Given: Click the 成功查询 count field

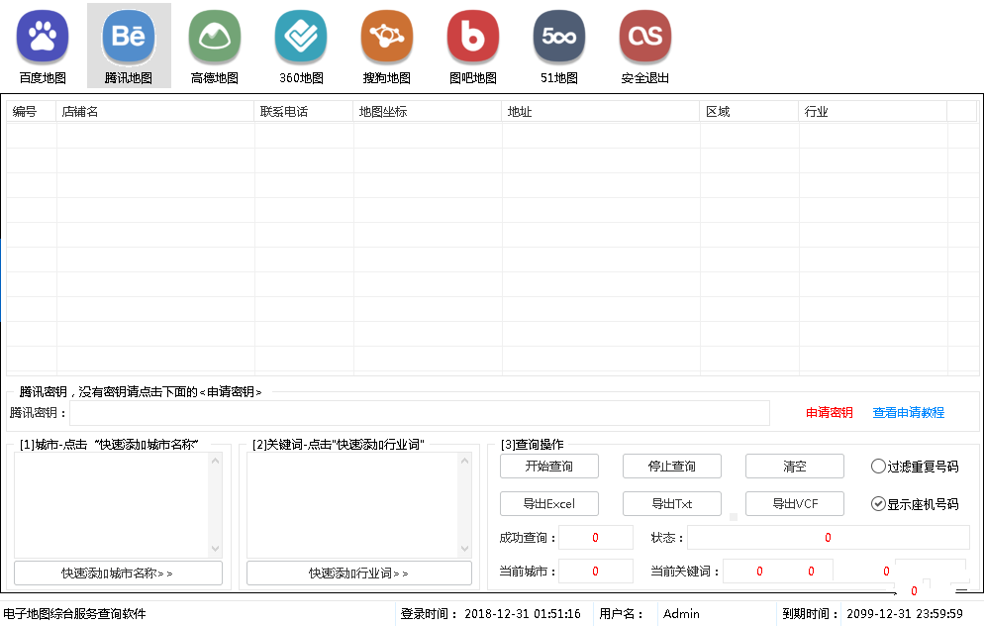Looking at the screenshot, I should pyautogui.click(x=596, y=538).
